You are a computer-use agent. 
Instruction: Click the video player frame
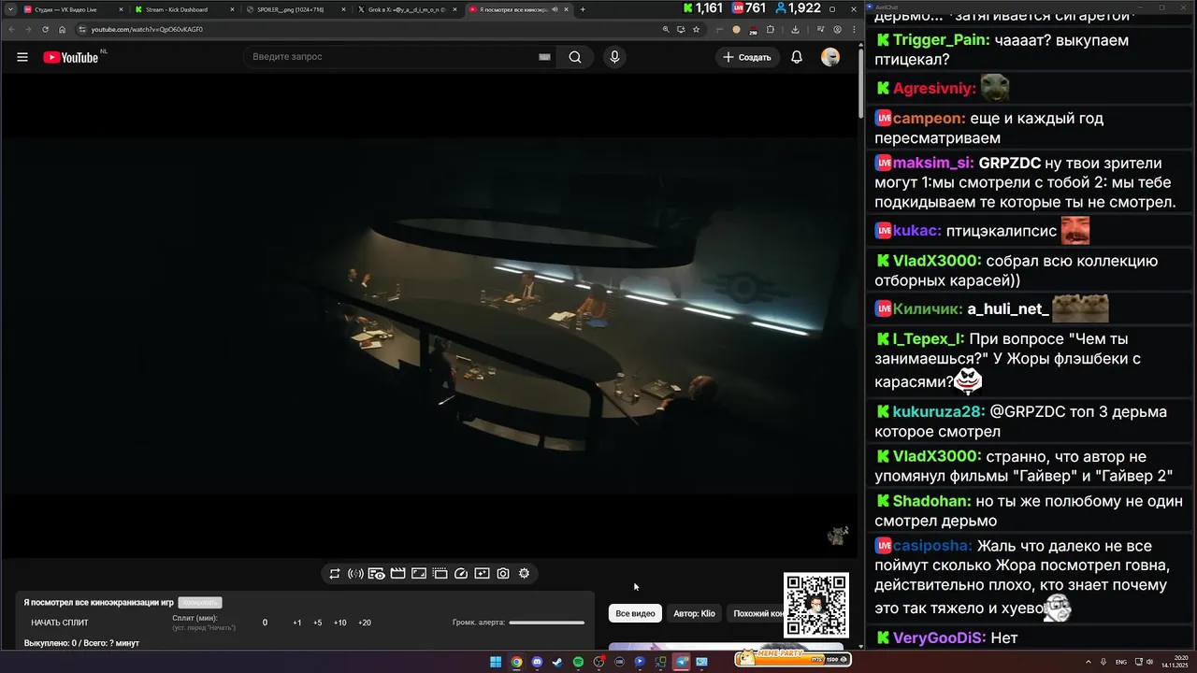pyautogui.click(x=428, y=316)
